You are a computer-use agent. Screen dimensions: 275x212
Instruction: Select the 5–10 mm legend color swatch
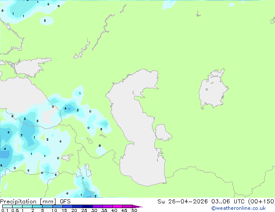click(47, 206)
